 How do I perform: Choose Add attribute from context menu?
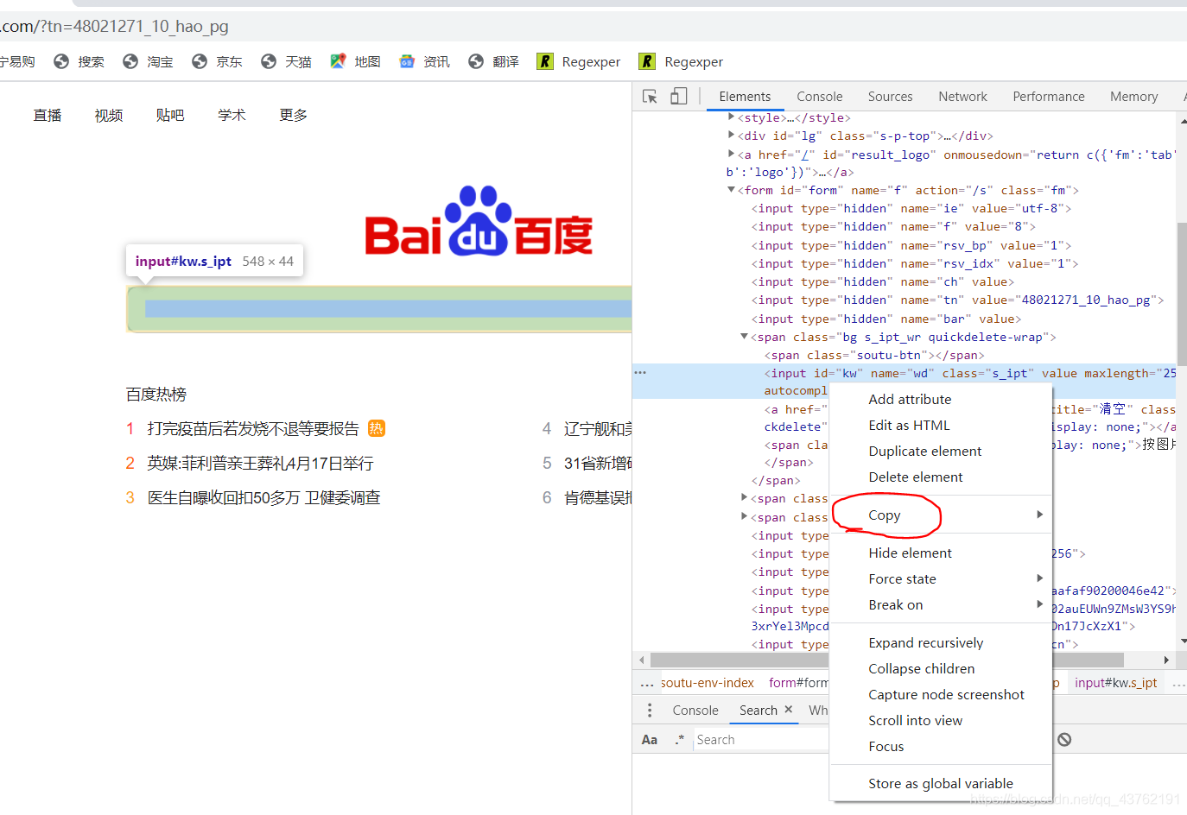pos(941,399)
